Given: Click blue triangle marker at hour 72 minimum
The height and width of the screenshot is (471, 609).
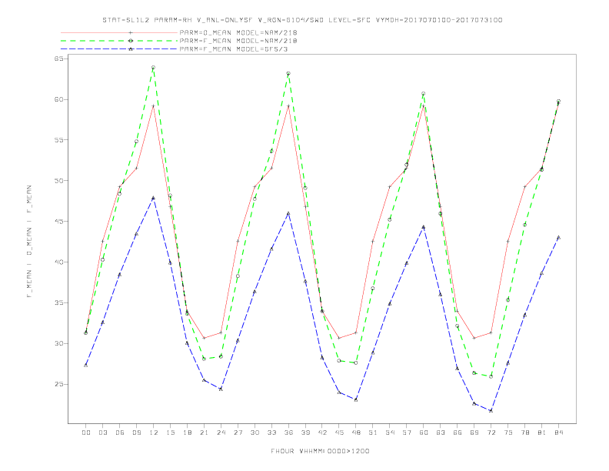Looking at the screenshot, I should pyautogui.click(x=491, y=410).
